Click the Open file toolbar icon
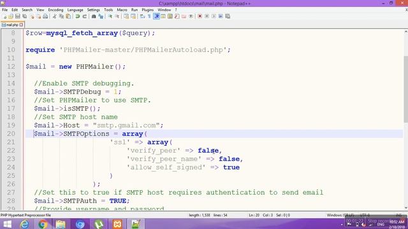 tap(11, 17)
